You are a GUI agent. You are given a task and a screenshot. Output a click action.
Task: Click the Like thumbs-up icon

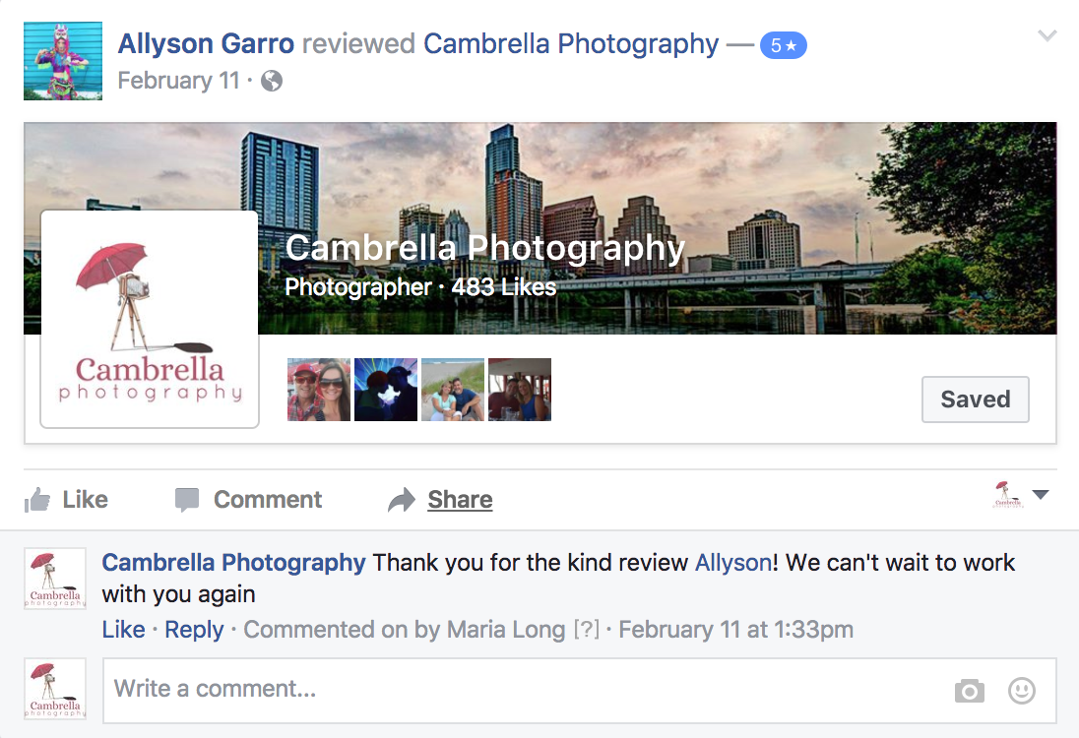click(x=37, y=500)
